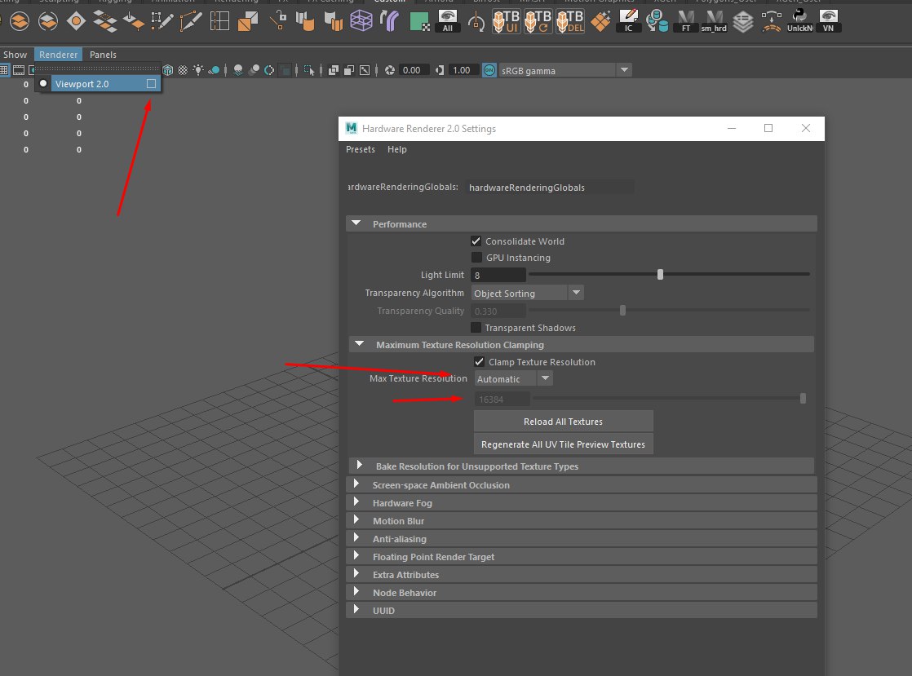Run the VN eye shelf icon
Screen dimensions: 912x676
[828, 21]
